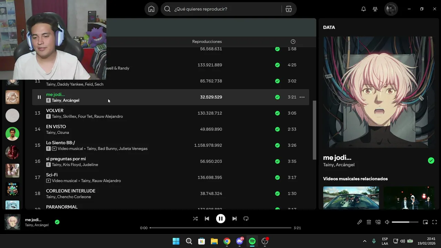Toggle saved checkmark on Lo Siento BB:/ row

[x=277, y=145]
